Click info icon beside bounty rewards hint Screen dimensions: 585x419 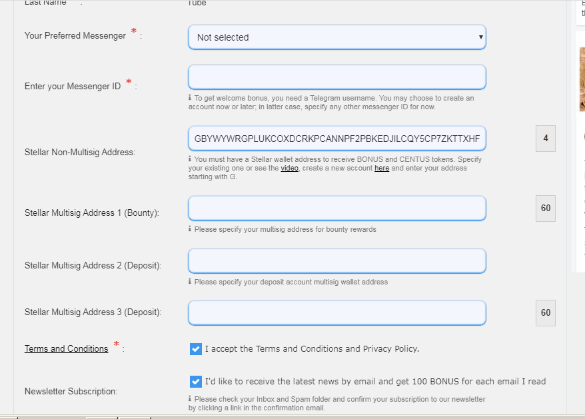190,229
